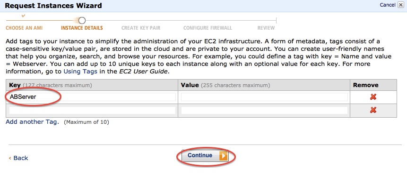
Task: Cancel the Request Instances Wizard
Action: pyautogui.click(x=388, y=5)
